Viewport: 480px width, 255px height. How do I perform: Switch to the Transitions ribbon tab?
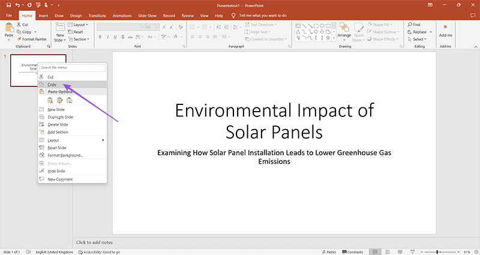click(x=97, y=16)
